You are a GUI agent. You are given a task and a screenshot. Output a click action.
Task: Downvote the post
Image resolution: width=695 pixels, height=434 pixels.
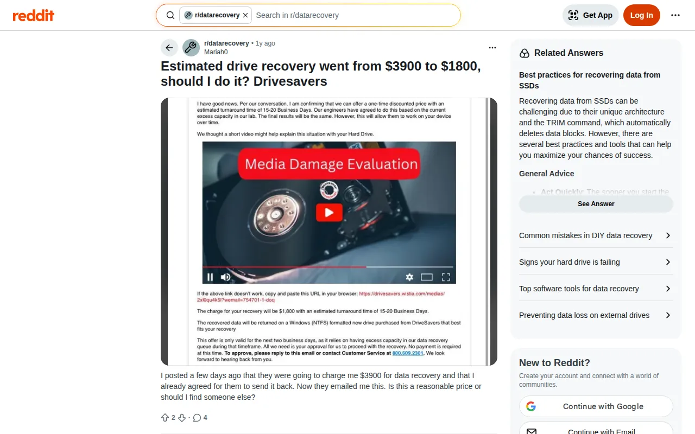coord(182,418)
